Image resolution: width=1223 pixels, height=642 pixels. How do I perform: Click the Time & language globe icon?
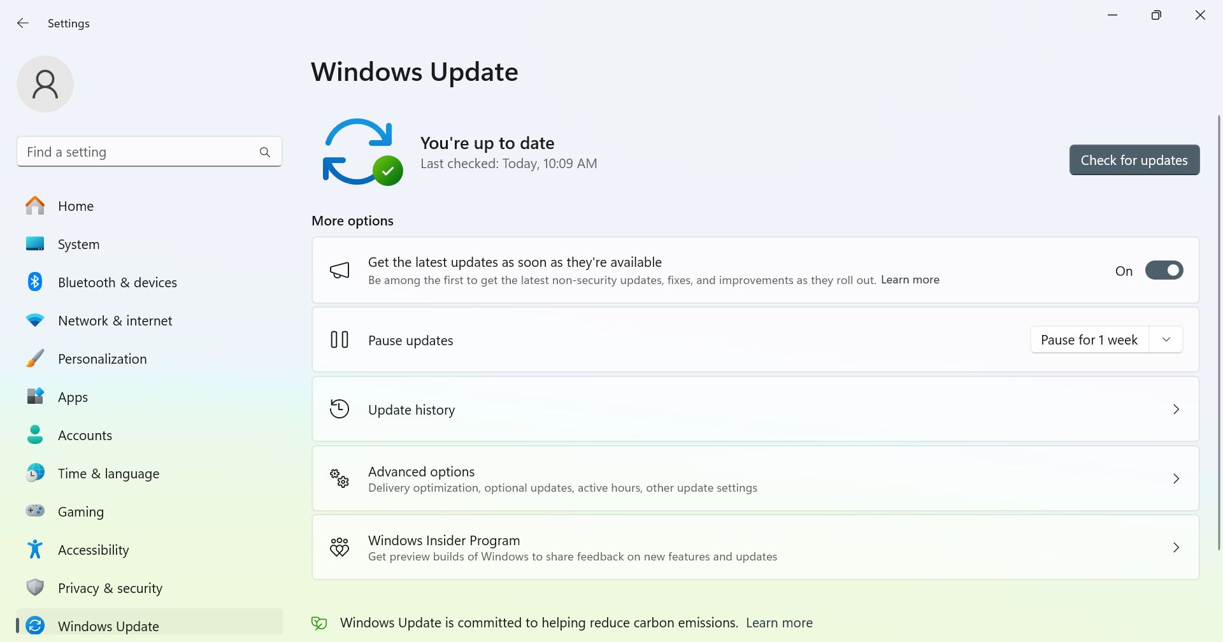(x=35, y=473)
